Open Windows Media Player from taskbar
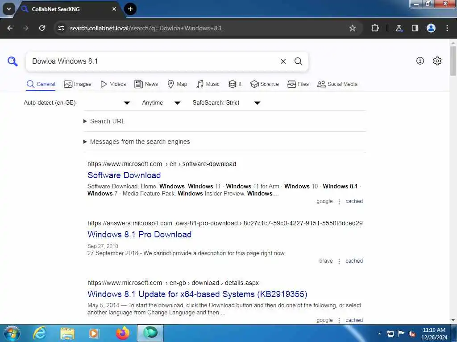This screenshot has width=457, height=342. tap(94, 333)
